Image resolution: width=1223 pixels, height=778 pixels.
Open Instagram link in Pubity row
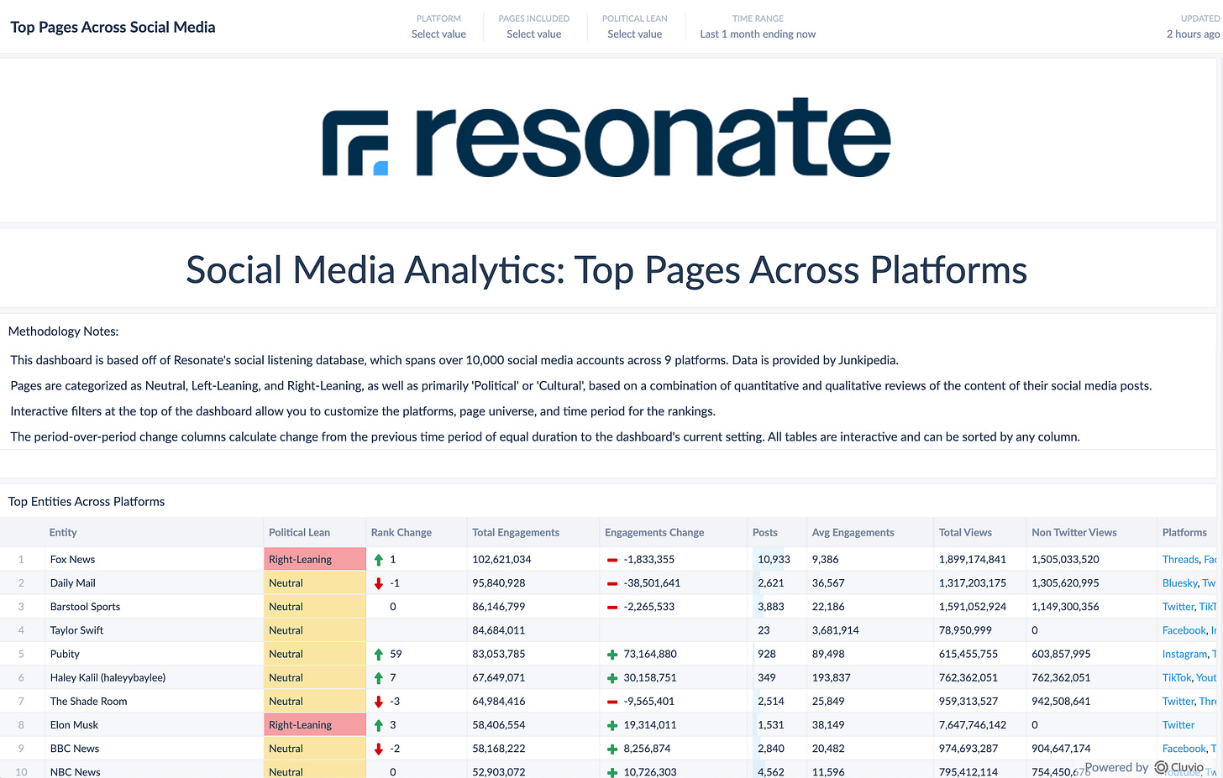[1184, 653]
